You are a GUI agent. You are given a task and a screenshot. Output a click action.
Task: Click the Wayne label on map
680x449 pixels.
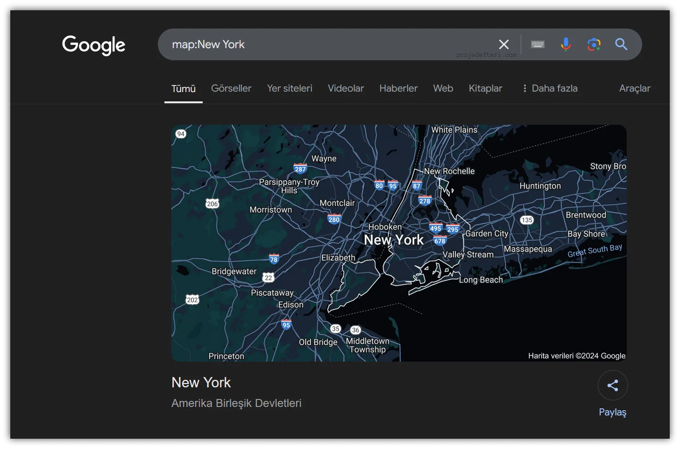click(324, 158)
